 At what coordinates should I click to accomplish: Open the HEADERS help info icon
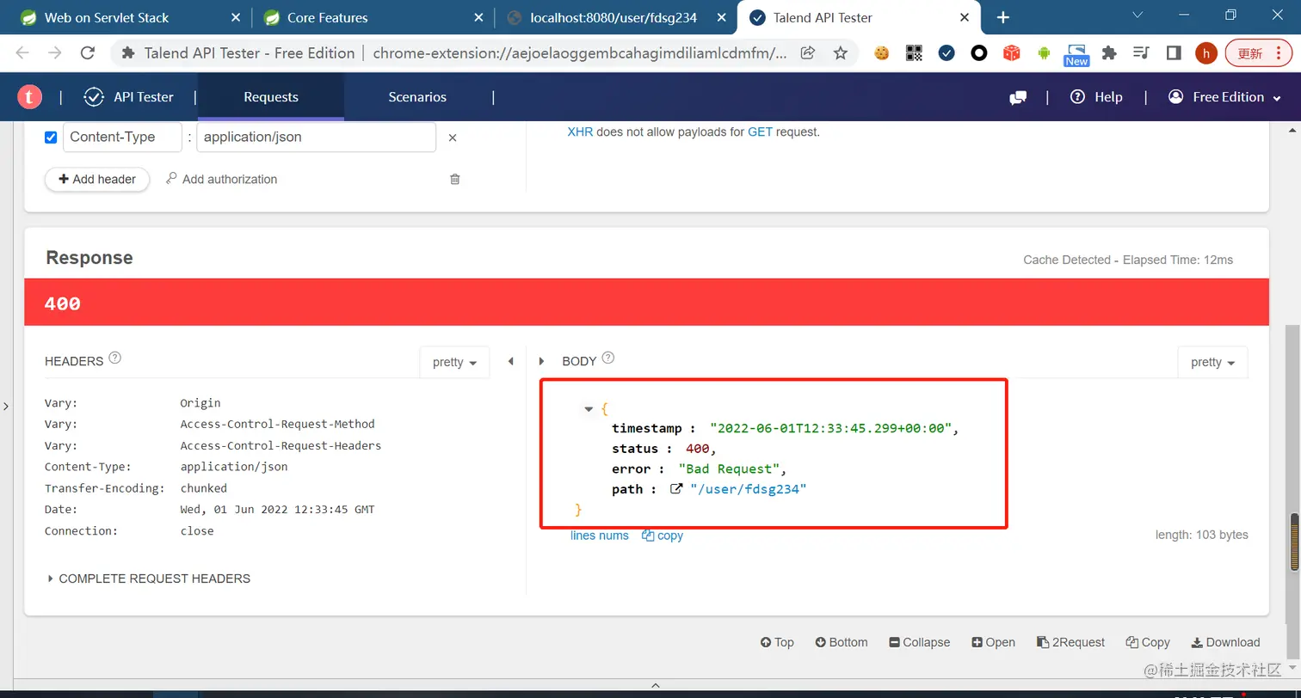tap(115, 358)
